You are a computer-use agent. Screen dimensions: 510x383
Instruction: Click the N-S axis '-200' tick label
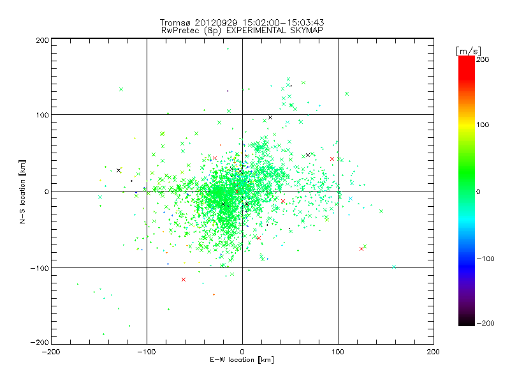40,342
